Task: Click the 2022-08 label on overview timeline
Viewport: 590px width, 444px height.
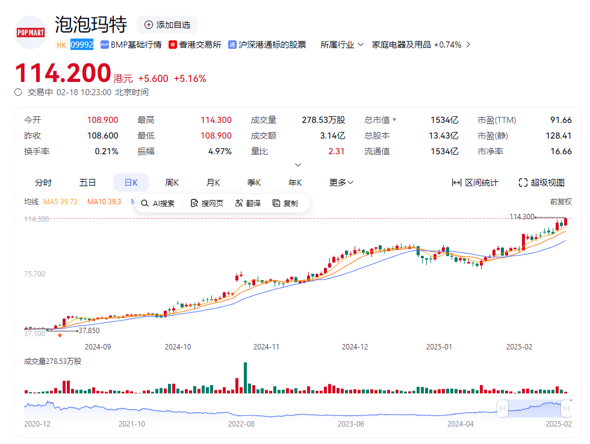Action: pyautogui.click(x=241, y=424)
